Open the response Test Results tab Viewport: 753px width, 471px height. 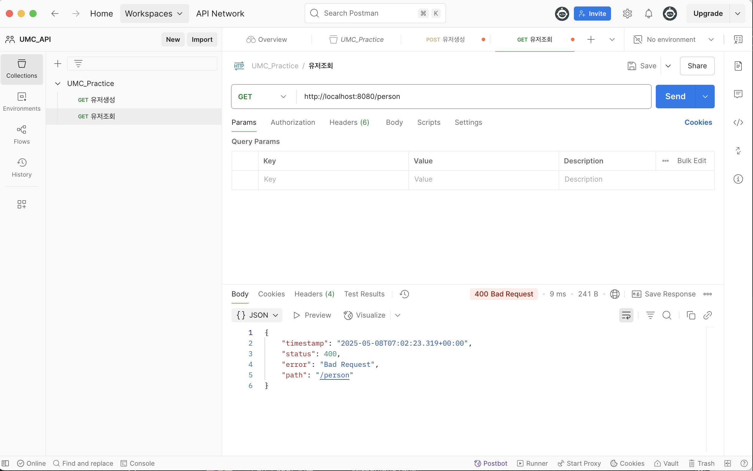click(364, 294)
